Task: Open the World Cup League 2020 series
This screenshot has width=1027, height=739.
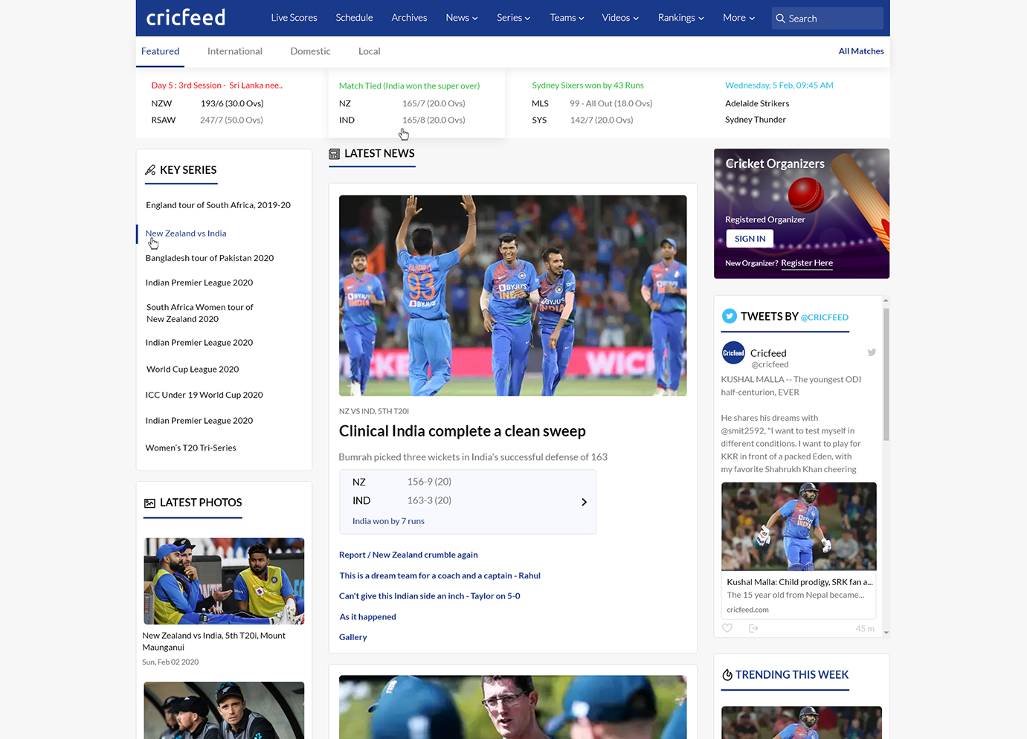Action: (193, 369)
